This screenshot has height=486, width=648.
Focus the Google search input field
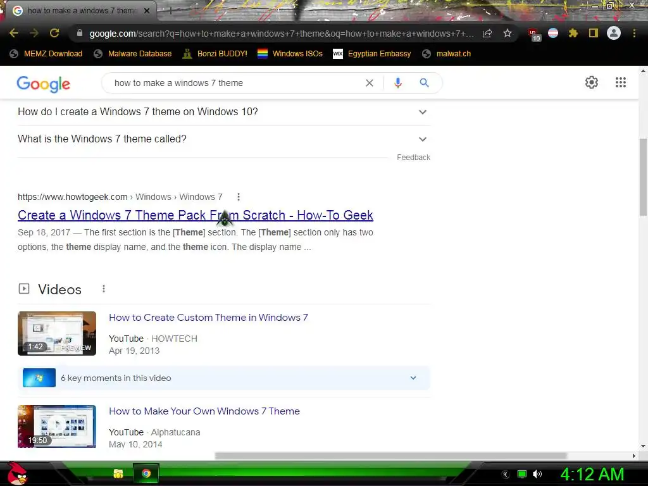click(235, 83)
